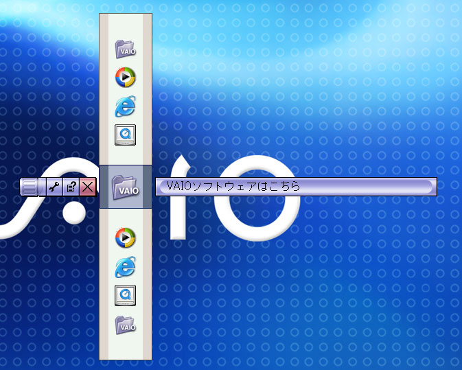Click empty launcher area above the top VAIO folder

pyautogui.click(x=125, y=25)
